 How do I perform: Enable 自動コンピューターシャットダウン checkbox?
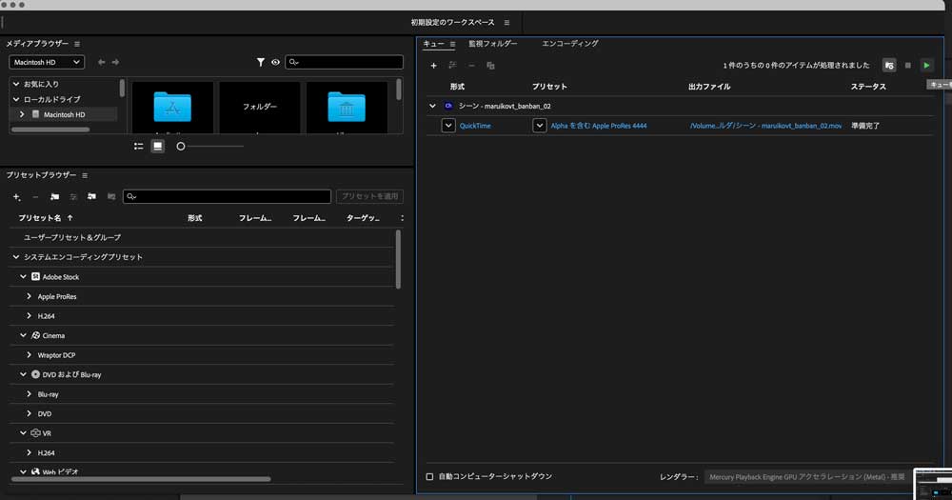point(430,477)
